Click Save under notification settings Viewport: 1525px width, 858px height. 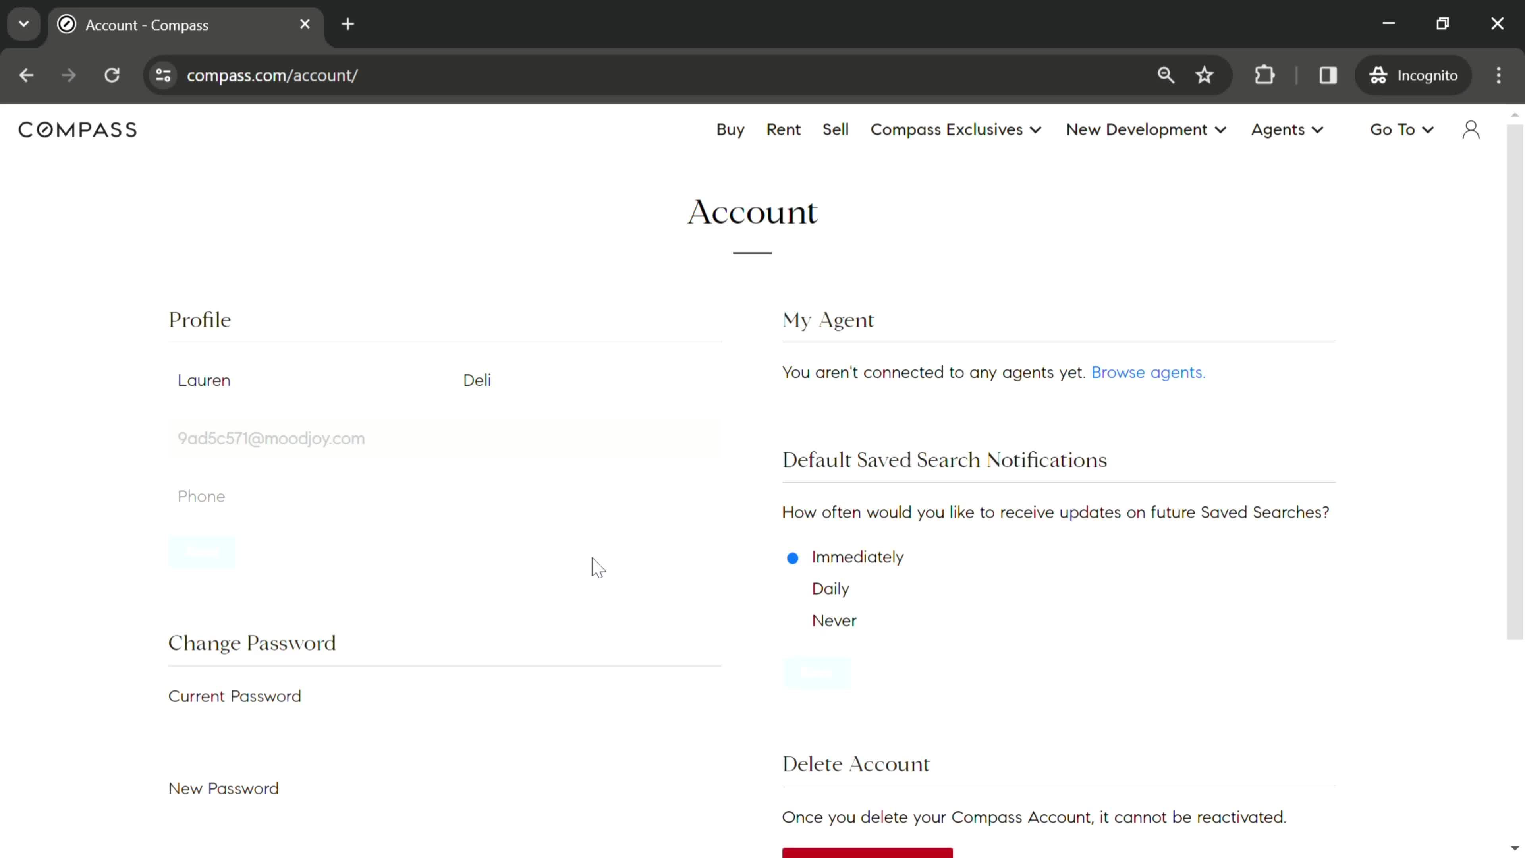[x=817, y=673]
